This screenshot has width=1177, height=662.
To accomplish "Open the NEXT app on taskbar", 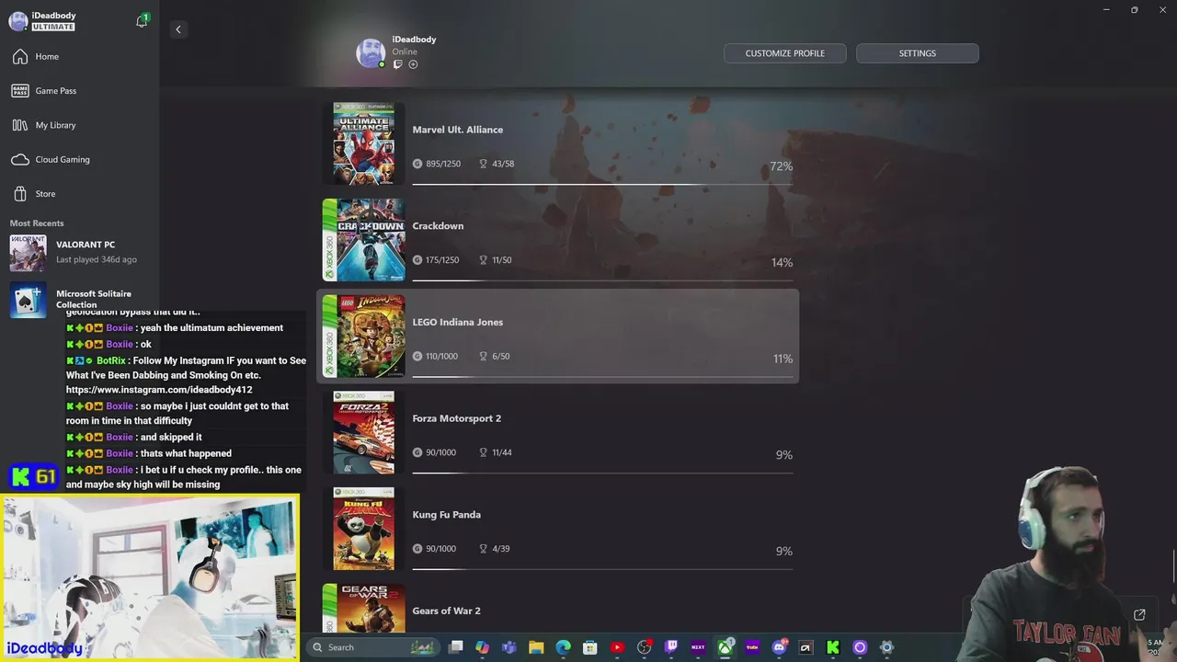I will [x=698, y=647].
